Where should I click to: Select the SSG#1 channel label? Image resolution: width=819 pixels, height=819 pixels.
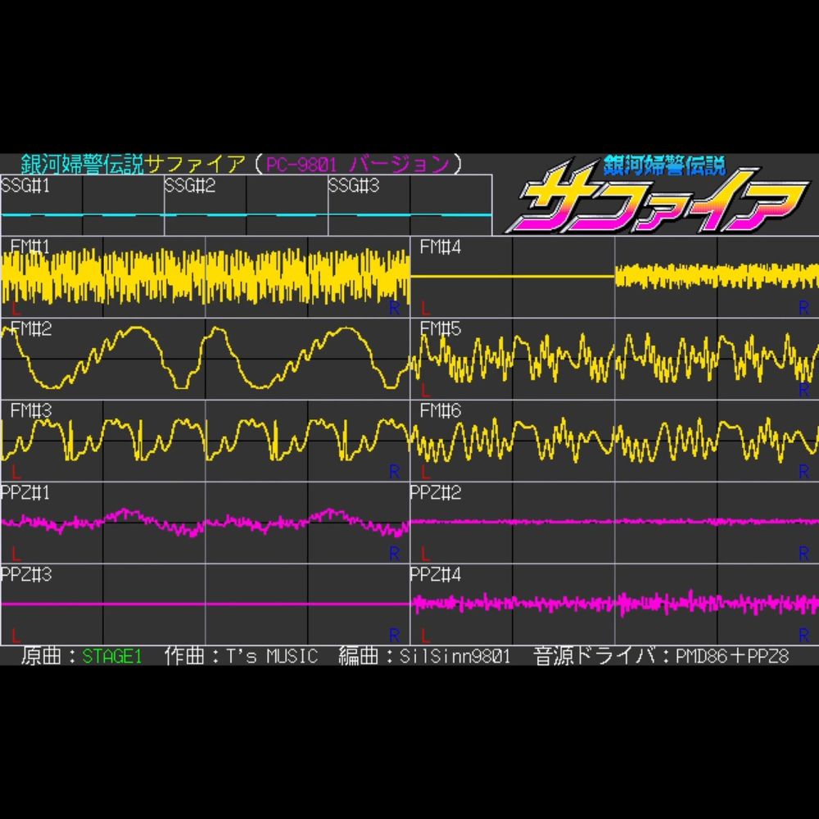pyautogui.click(x=25, y=186)
